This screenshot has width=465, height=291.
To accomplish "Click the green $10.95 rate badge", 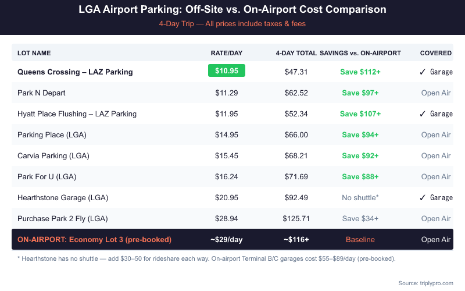I will coord(227,72).
